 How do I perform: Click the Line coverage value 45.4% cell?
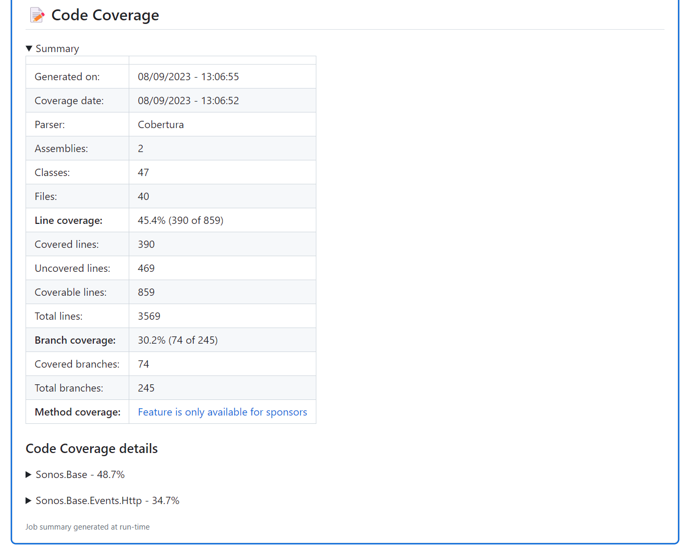click(180, 220)
